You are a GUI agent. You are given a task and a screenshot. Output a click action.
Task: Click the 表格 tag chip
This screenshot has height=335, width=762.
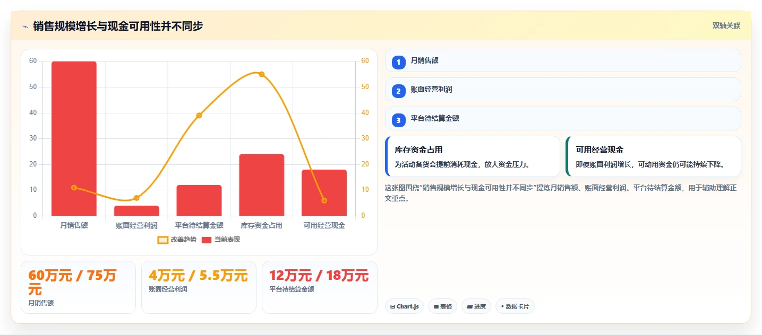(x=443, y=306)
